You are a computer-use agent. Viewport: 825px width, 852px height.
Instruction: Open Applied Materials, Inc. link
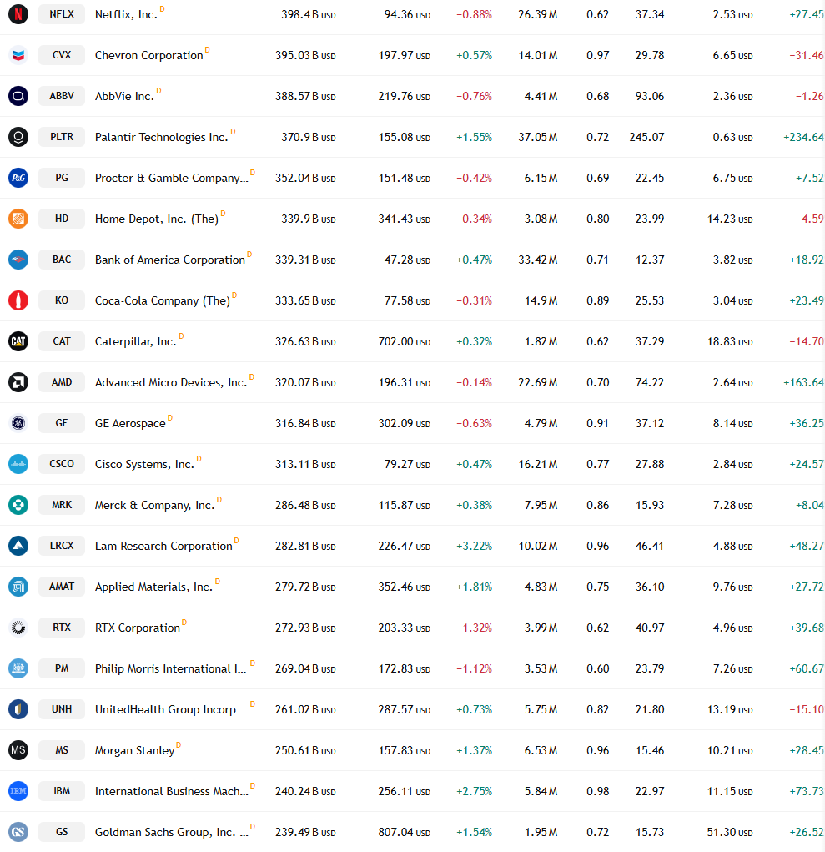click(153, 587)
